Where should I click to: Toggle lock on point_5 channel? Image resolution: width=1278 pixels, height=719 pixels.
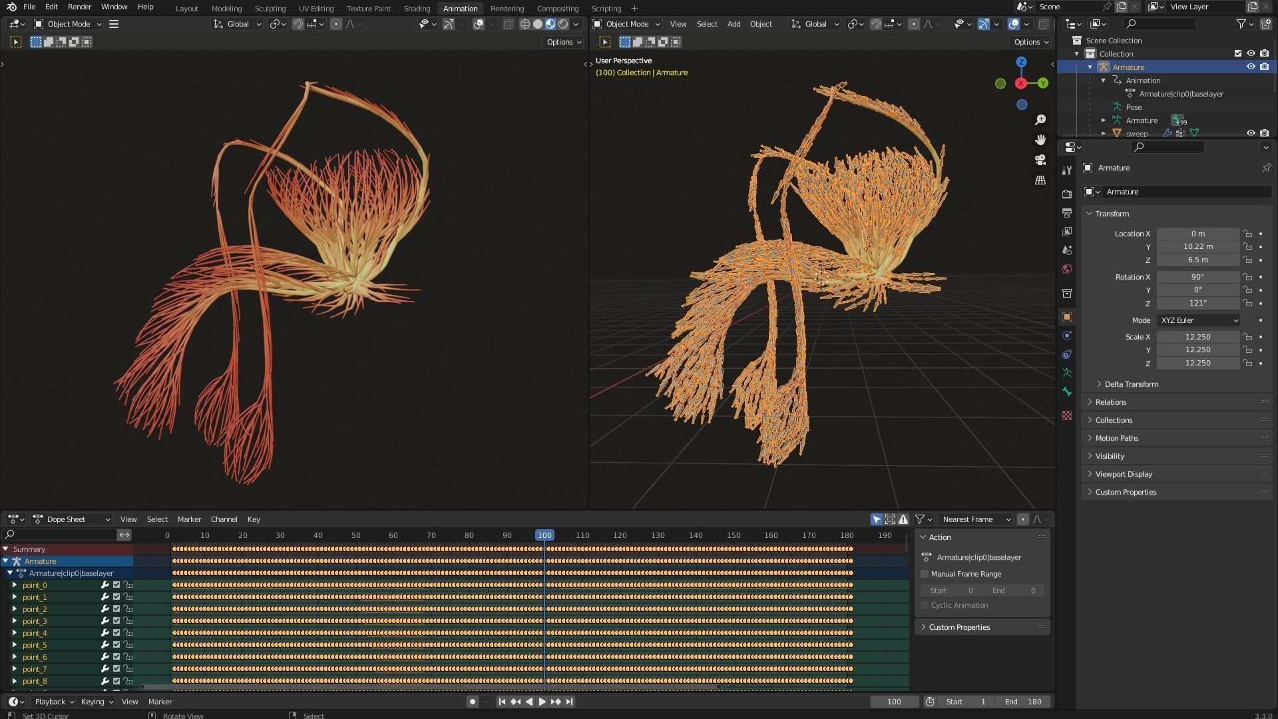(128, 645)
